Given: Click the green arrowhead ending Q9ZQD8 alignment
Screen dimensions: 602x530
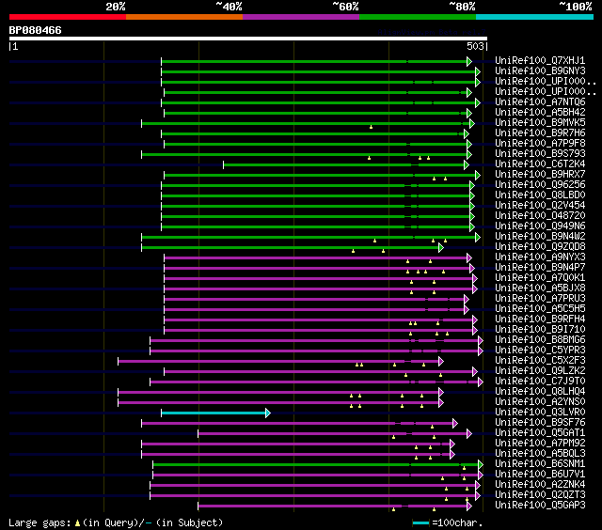Looking at the screenshot, I should (441, 248).
